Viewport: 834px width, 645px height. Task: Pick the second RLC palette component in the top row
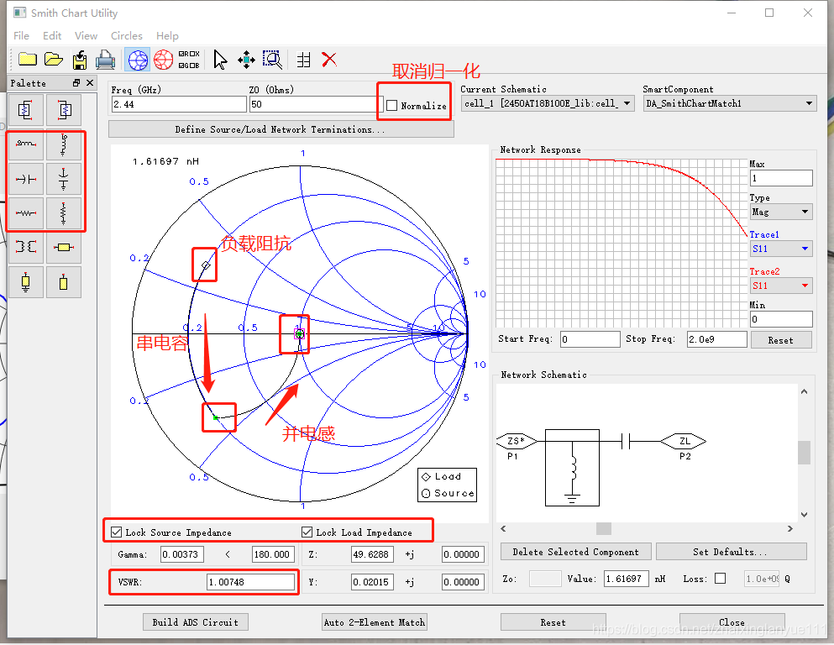64,110
